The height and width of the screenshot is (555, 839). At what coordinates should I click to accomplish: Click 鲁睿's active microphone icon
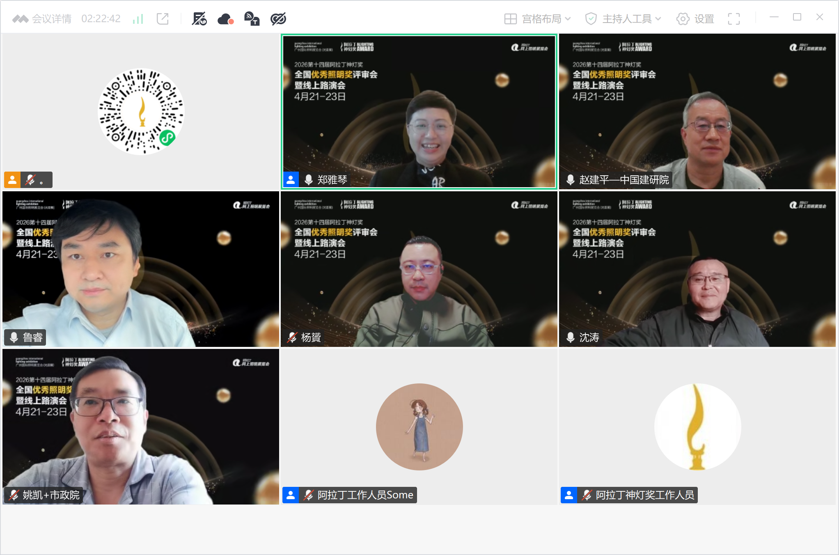coord(14,337)
